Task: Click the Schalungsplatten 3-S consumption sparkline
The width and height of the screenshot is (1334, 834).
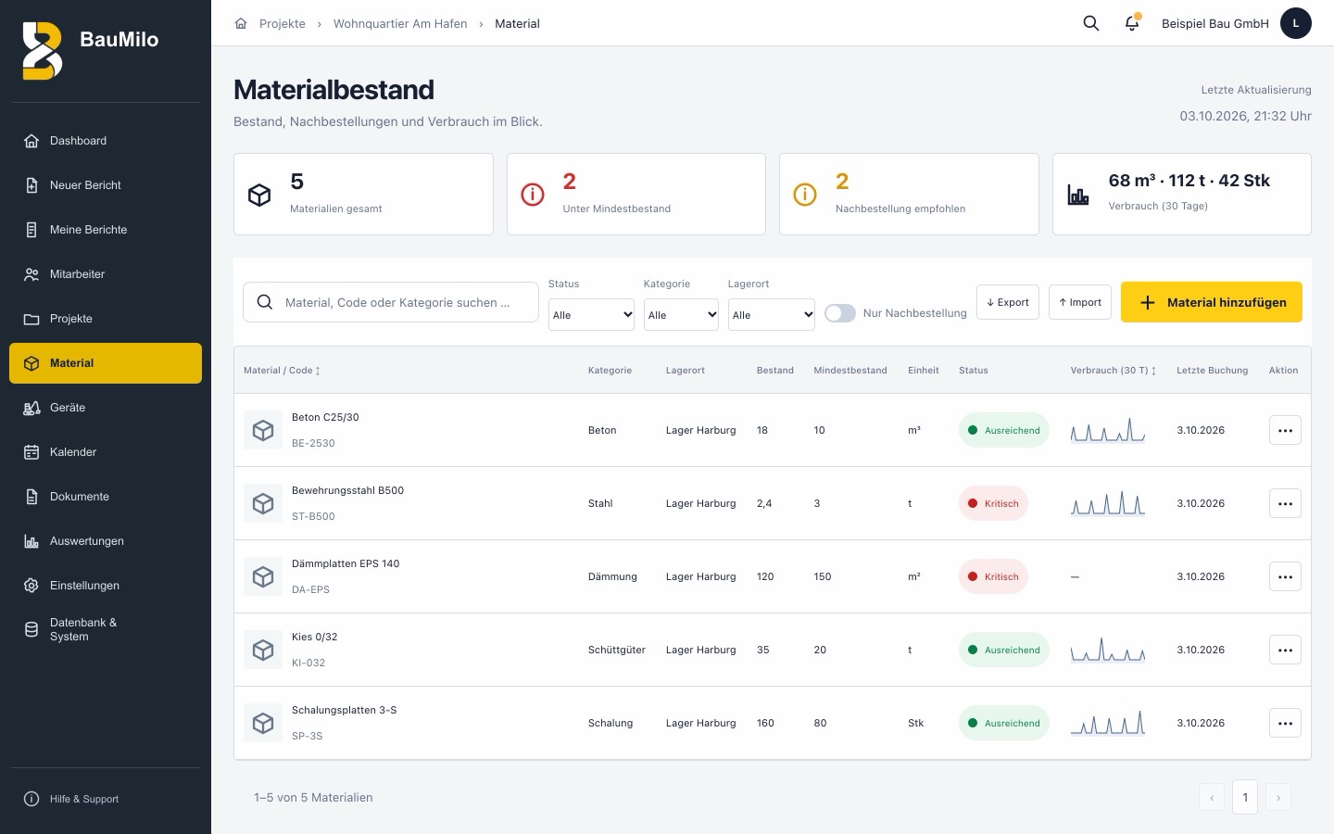Action: click(x=1108, y=723)
